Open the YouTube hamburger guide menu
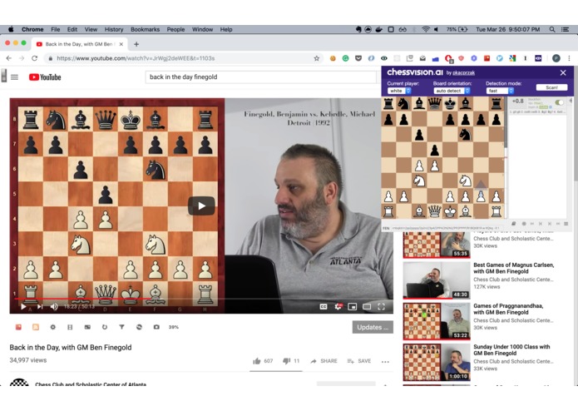Image resolution: width=578 pixels, height=411 pixels. click(x=14, y=77)
